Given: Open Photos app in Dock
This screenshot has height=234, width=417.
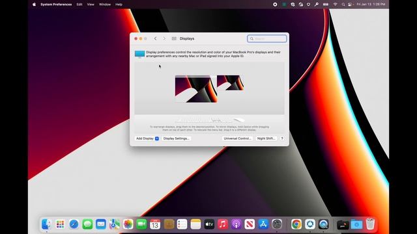Looking at the screenshot, I should pos(128,224).
